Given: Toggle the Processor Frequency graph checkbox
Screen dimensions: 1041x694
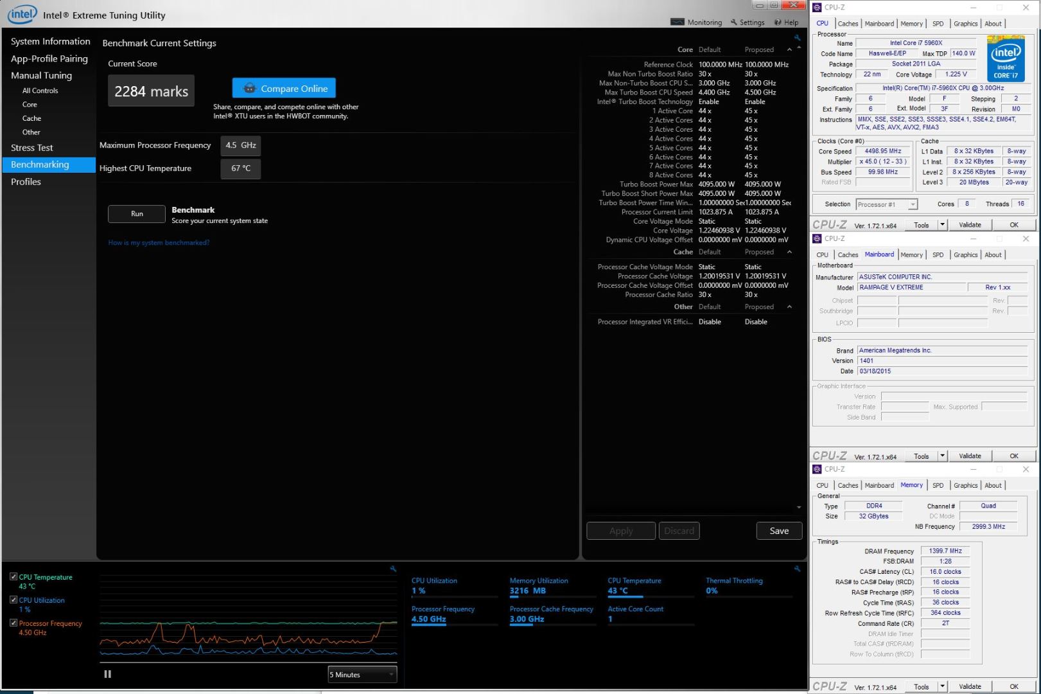Looking at the screenshot, I should 13,623.
